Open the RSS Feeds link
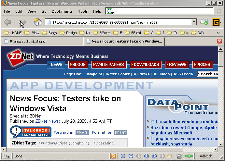 pos(183,74)
